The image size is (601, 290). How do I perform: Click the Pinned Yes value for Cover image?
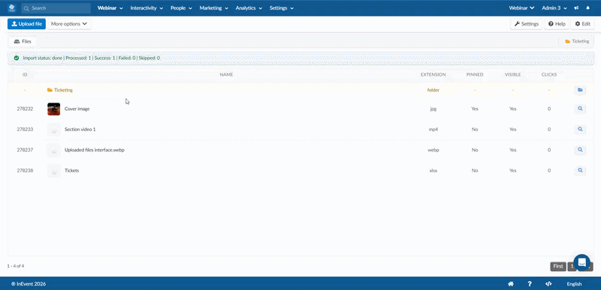(475, 109)
